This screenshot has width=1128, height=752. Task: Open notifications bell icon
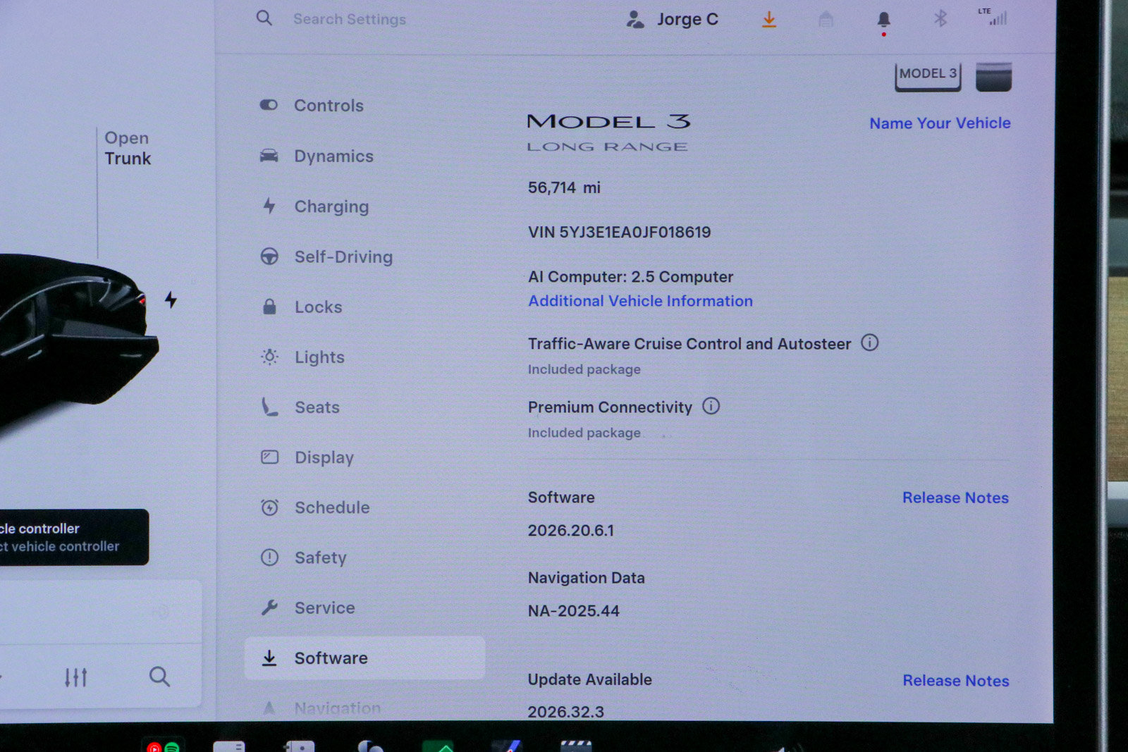point(883,20)
